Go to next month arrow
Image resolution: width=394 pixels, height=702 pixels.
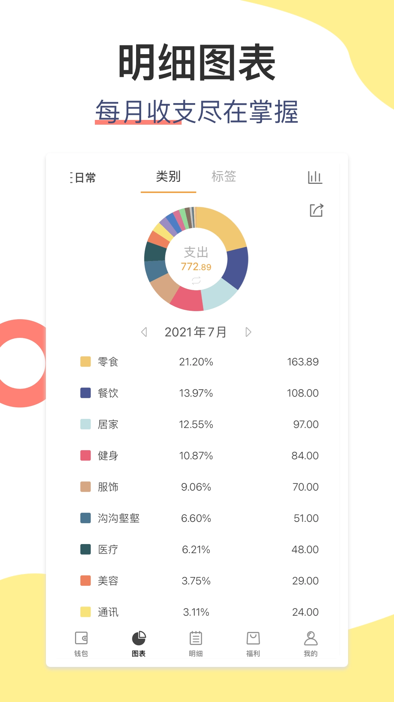(x=248, y=332)
